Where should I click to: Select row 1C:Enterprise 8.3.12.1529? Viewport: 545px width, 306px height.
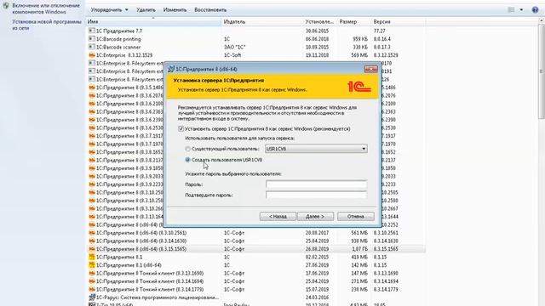255,55
